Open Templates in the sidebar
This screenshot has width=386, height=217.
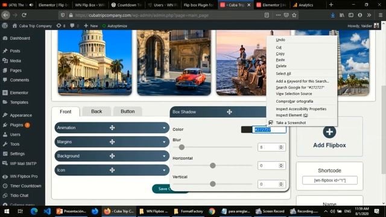pyautogui.click(x=19, y=102)
